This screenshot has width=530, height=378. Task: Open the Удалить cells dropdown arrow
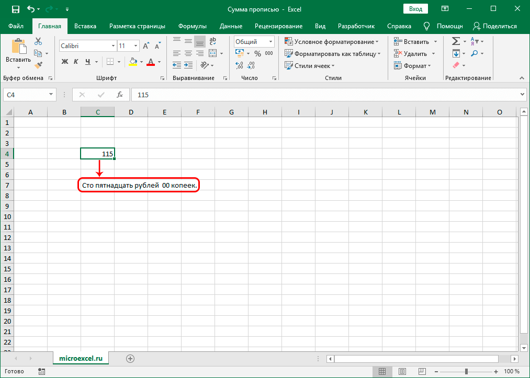(x=434, y=54)
